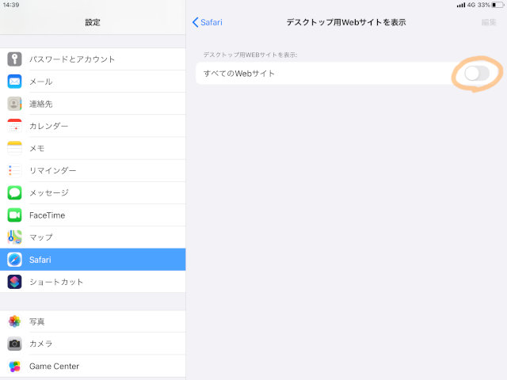The image size is (507, 380).
Task: Tap the すべてのWebサイト row label
Action: point(239,74)
